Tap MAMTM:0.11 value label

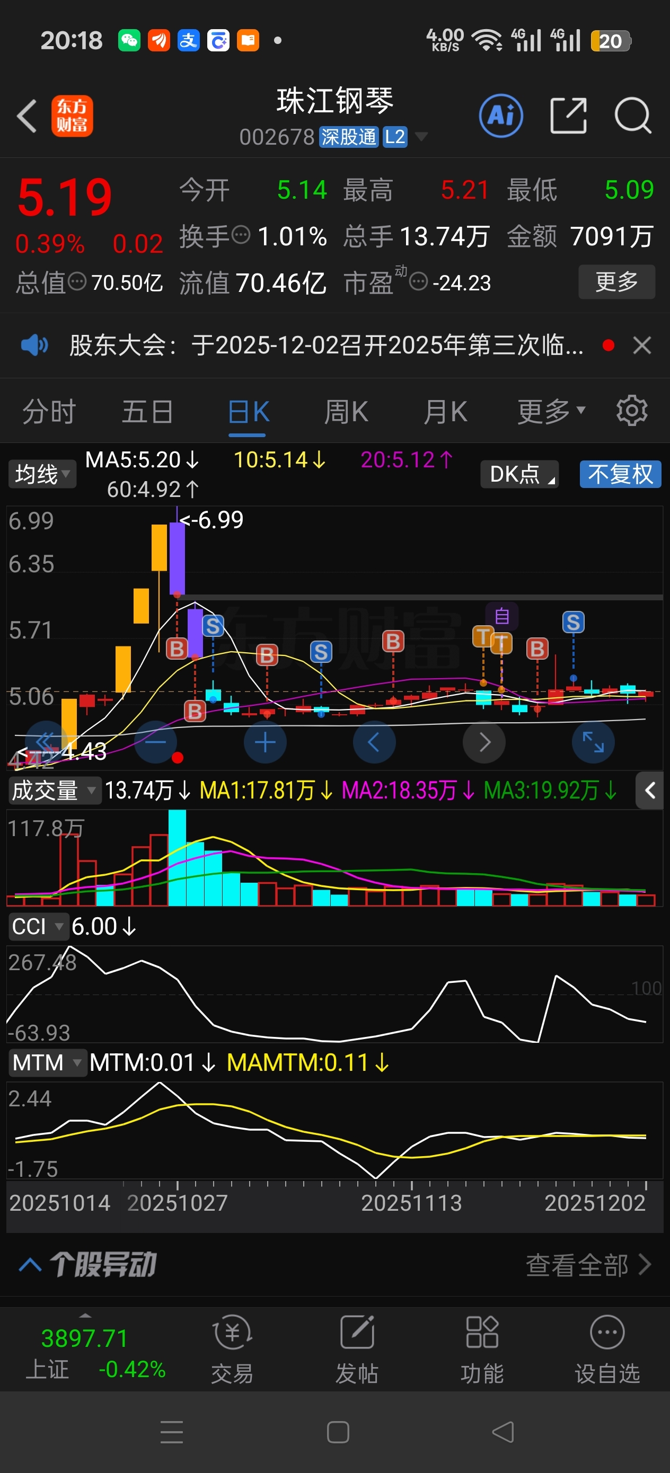point(308,1063)
